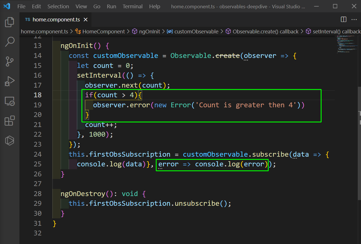
Task: Click the 1000 interval value on line 22
Action: pyautogui.click(x=97, y=134)
